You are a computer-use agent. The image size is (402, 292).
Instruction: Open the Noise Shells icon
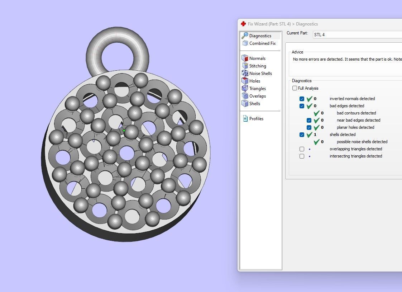point(245,74)
